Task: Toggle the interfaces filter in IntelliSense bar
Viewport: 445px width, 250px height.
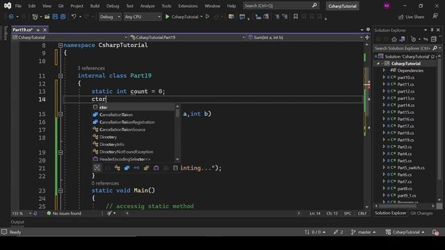Action: [136, 168]
